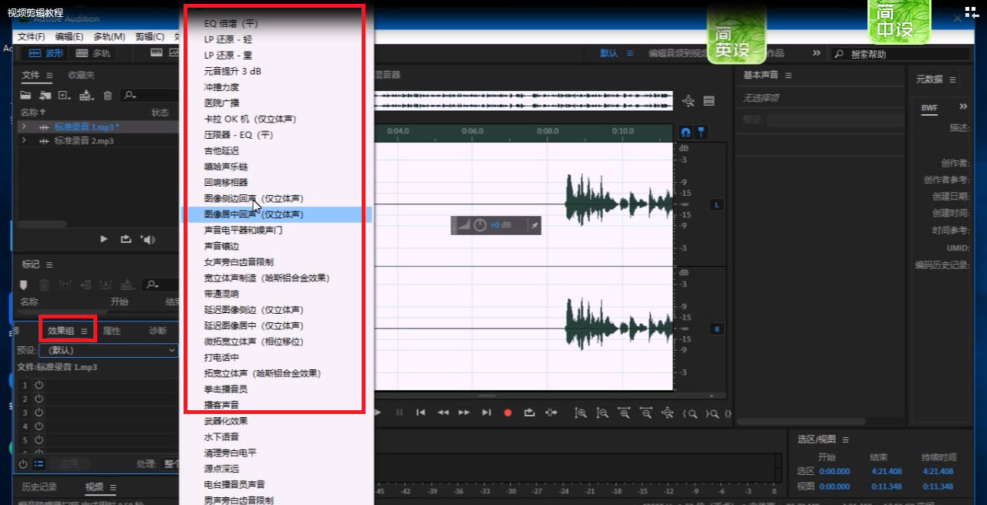
Task: Toggle the right channel R button
Action: pyautogui.click(x=717, y=329)
